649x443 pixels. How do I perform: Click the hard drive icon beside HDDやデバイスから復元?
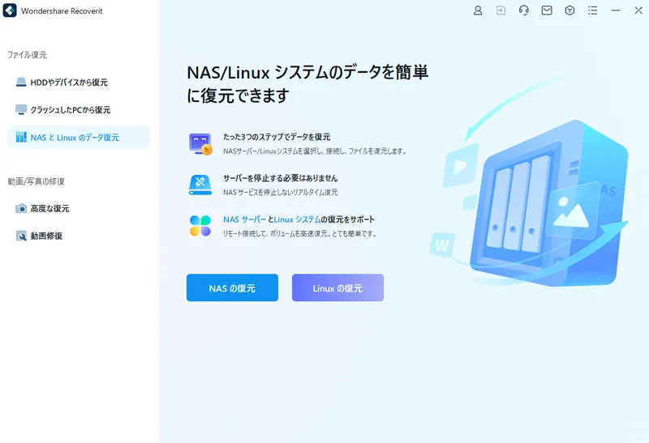point(21,83)
